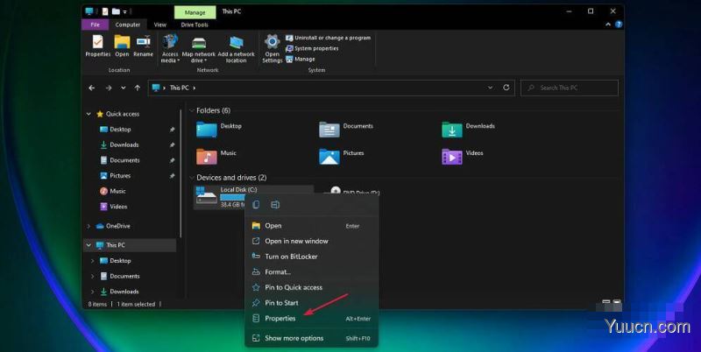Click Rename icon in context menu
Screen dimensions: 701x352
tap(275, 205)
